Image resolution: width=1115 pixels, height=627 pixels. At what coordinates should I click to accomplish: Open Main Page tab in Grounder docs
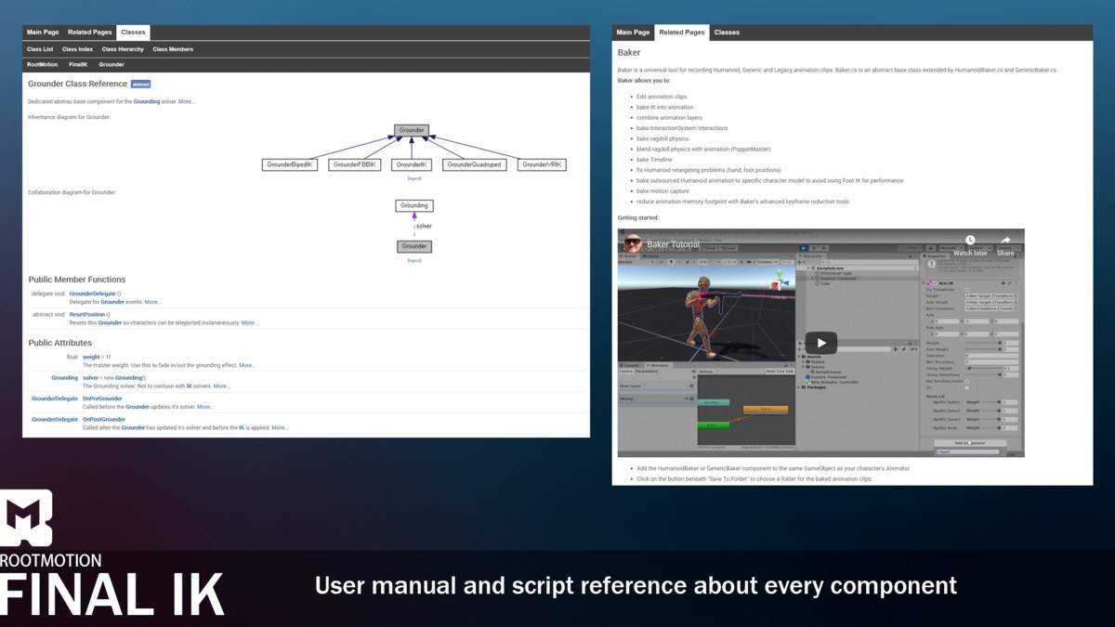43,33
